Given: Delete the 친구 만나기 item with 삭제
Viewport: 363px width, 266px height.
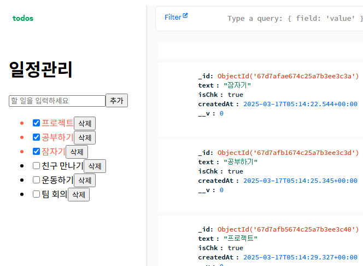Looking at the screenshot, I should pyautogui.click(x=95, y=166).
